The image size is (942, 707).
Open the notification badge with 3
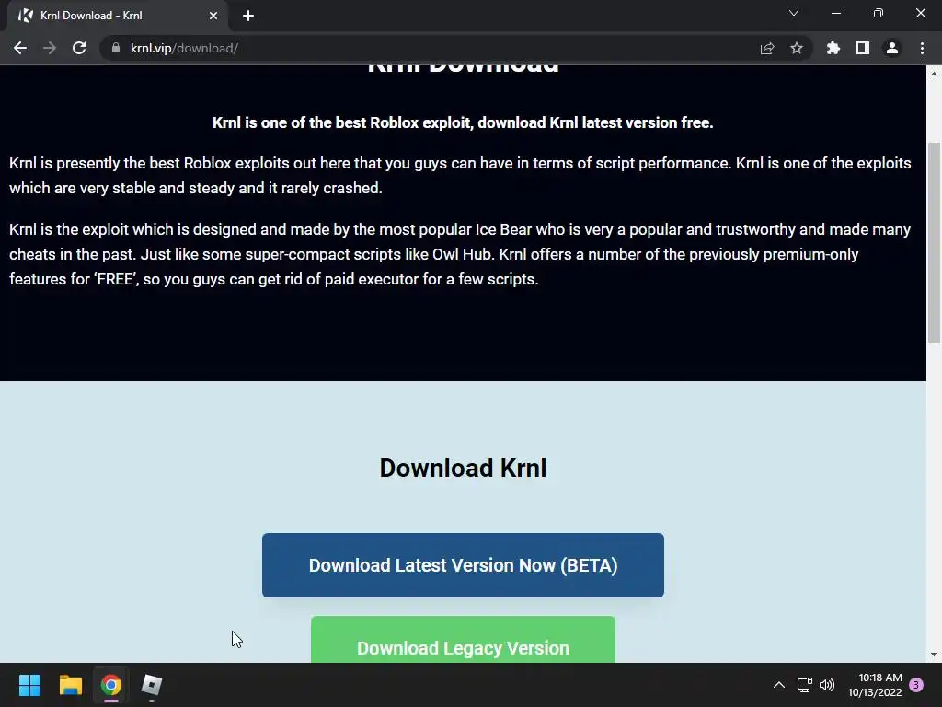[916, 685]
